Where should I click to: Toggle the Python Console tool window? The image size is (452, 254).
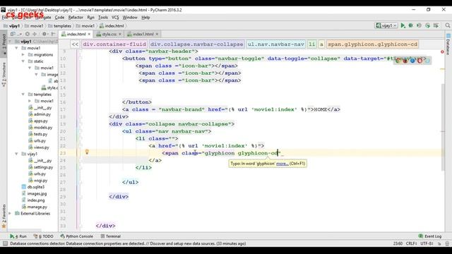pos(77,236)
